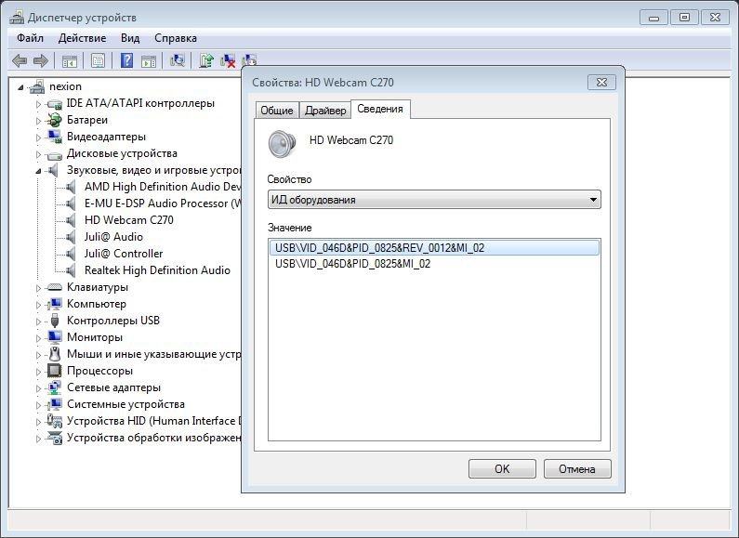
Task: Click the blue question mark Help icon
Action: (x=126, y=61)
